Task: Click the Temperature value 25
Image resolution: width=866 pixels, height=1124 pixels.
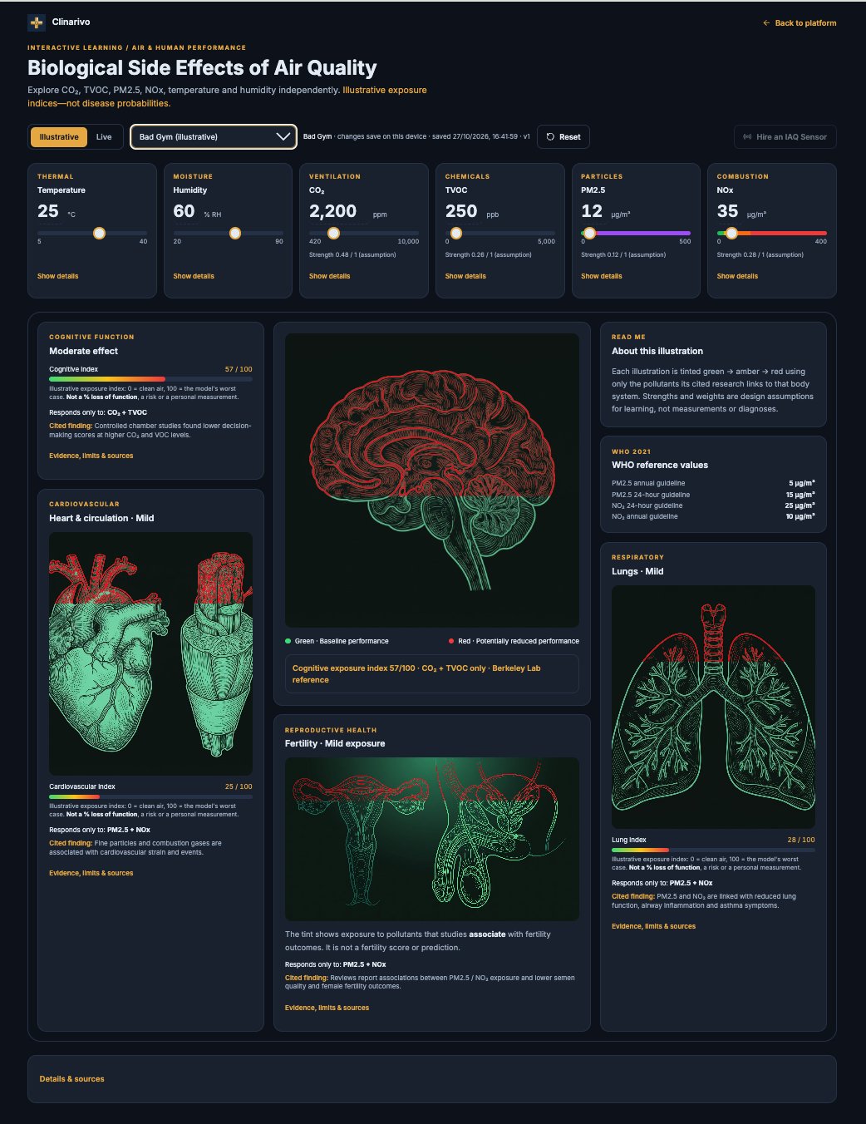Action: [48, 211]
